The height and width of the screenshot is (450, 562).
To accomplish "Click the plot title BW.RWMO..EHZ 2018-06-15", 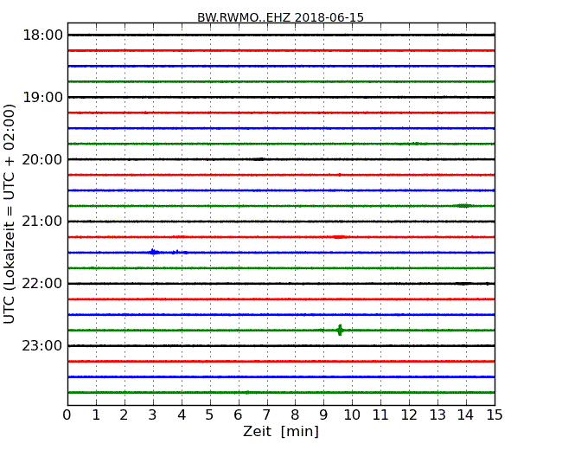I will click(280, 17).
